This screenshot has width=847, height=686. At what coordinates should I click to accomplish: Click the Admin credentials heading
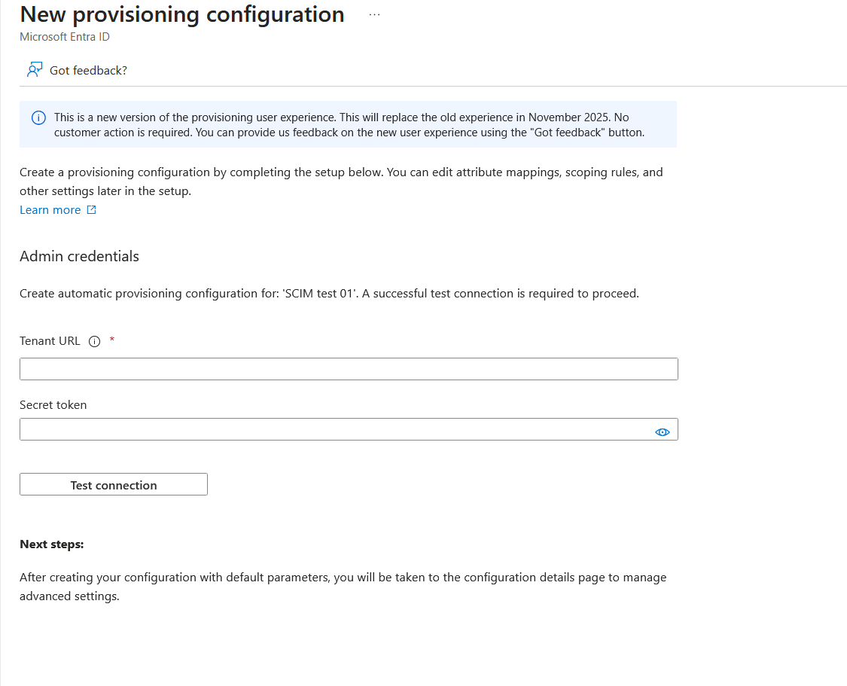click(x=79, y=256)
